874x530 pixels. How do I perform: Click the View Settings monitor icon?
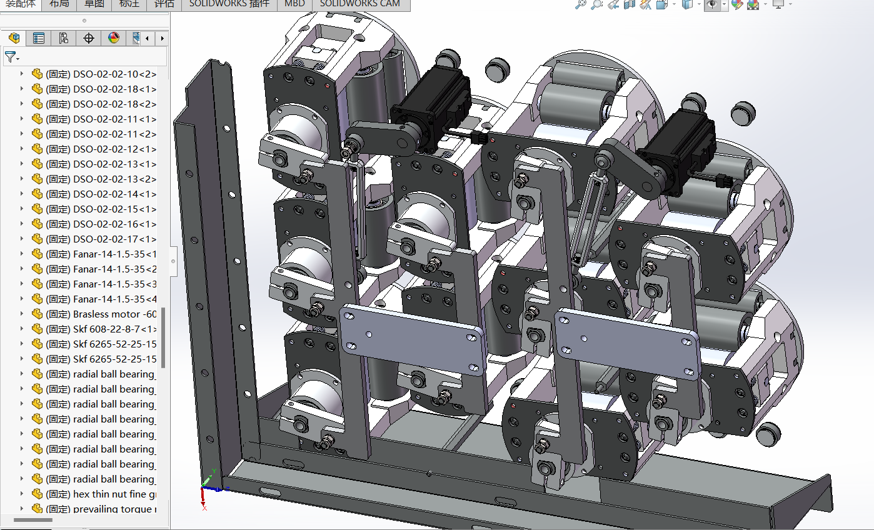778,4
